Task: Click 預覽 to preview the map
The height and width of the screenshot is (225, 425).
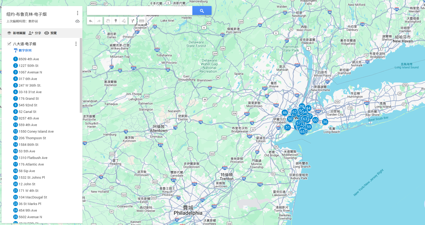Action: (x=51, y=33)
